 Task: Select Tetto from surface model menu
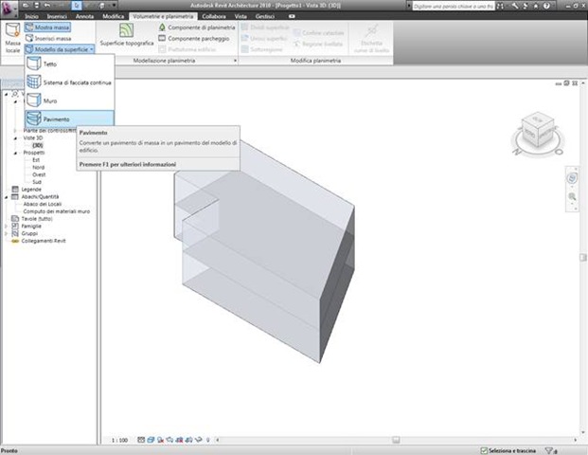pos(69,64)
